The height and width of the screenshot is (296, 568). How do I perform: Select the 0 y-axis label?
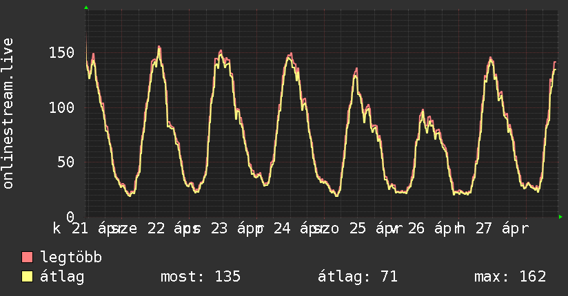tap(70, 217)
